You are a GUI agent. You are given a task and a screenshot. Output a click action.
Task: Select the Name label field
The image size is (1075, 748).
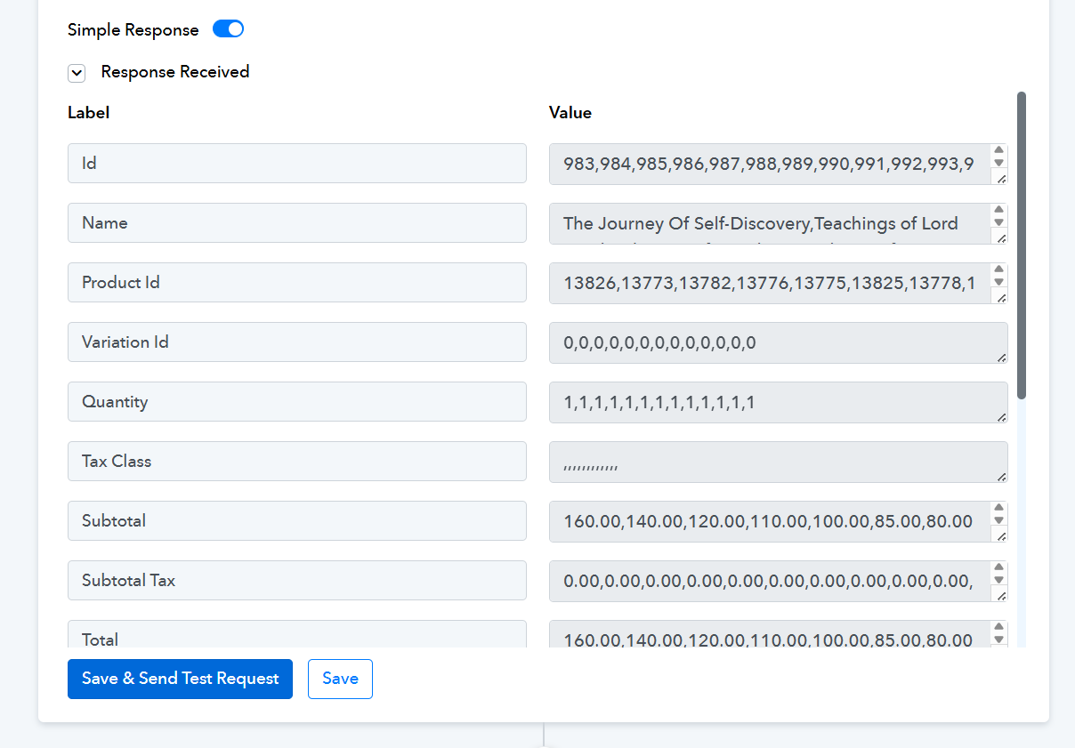tap(296, 223)
